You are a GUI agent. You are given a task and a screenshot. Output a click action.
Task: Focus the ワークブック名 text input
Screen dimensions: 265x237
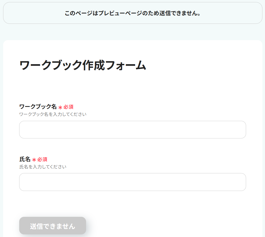(x=132, y=130)
